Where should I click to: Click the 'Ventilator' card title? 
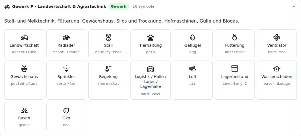277,45
